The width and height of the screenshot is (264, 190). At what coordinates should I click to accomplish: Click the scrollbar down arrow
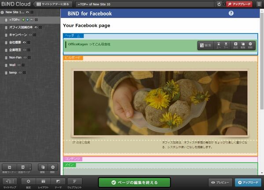coord(262,173)
